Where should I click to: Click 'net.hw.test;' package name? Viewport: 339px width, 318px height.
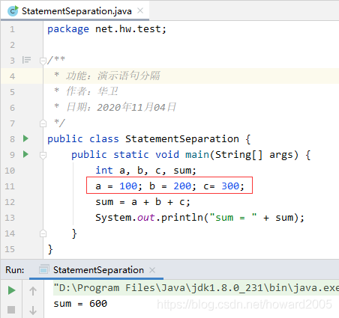point(130,29)
